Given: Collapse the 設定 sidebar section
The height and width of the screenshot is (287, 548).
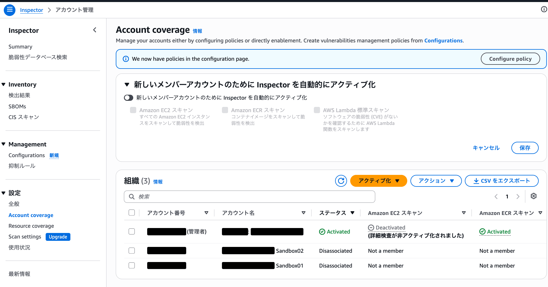Looking at the screenshot, I should click(3, 193).
